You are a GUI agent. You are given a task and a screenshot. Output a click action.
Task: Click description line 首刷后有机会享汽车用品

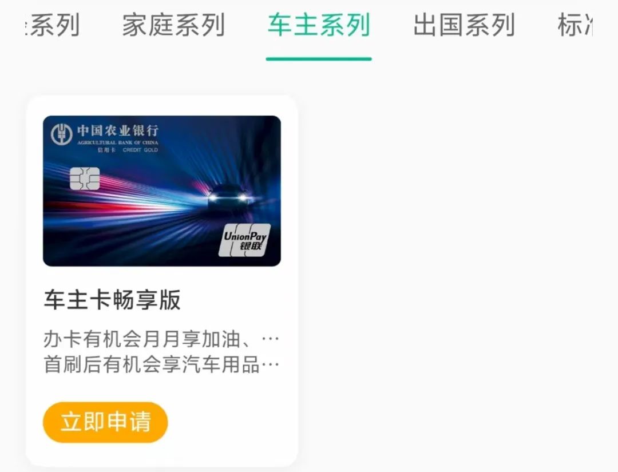(151, 364)
